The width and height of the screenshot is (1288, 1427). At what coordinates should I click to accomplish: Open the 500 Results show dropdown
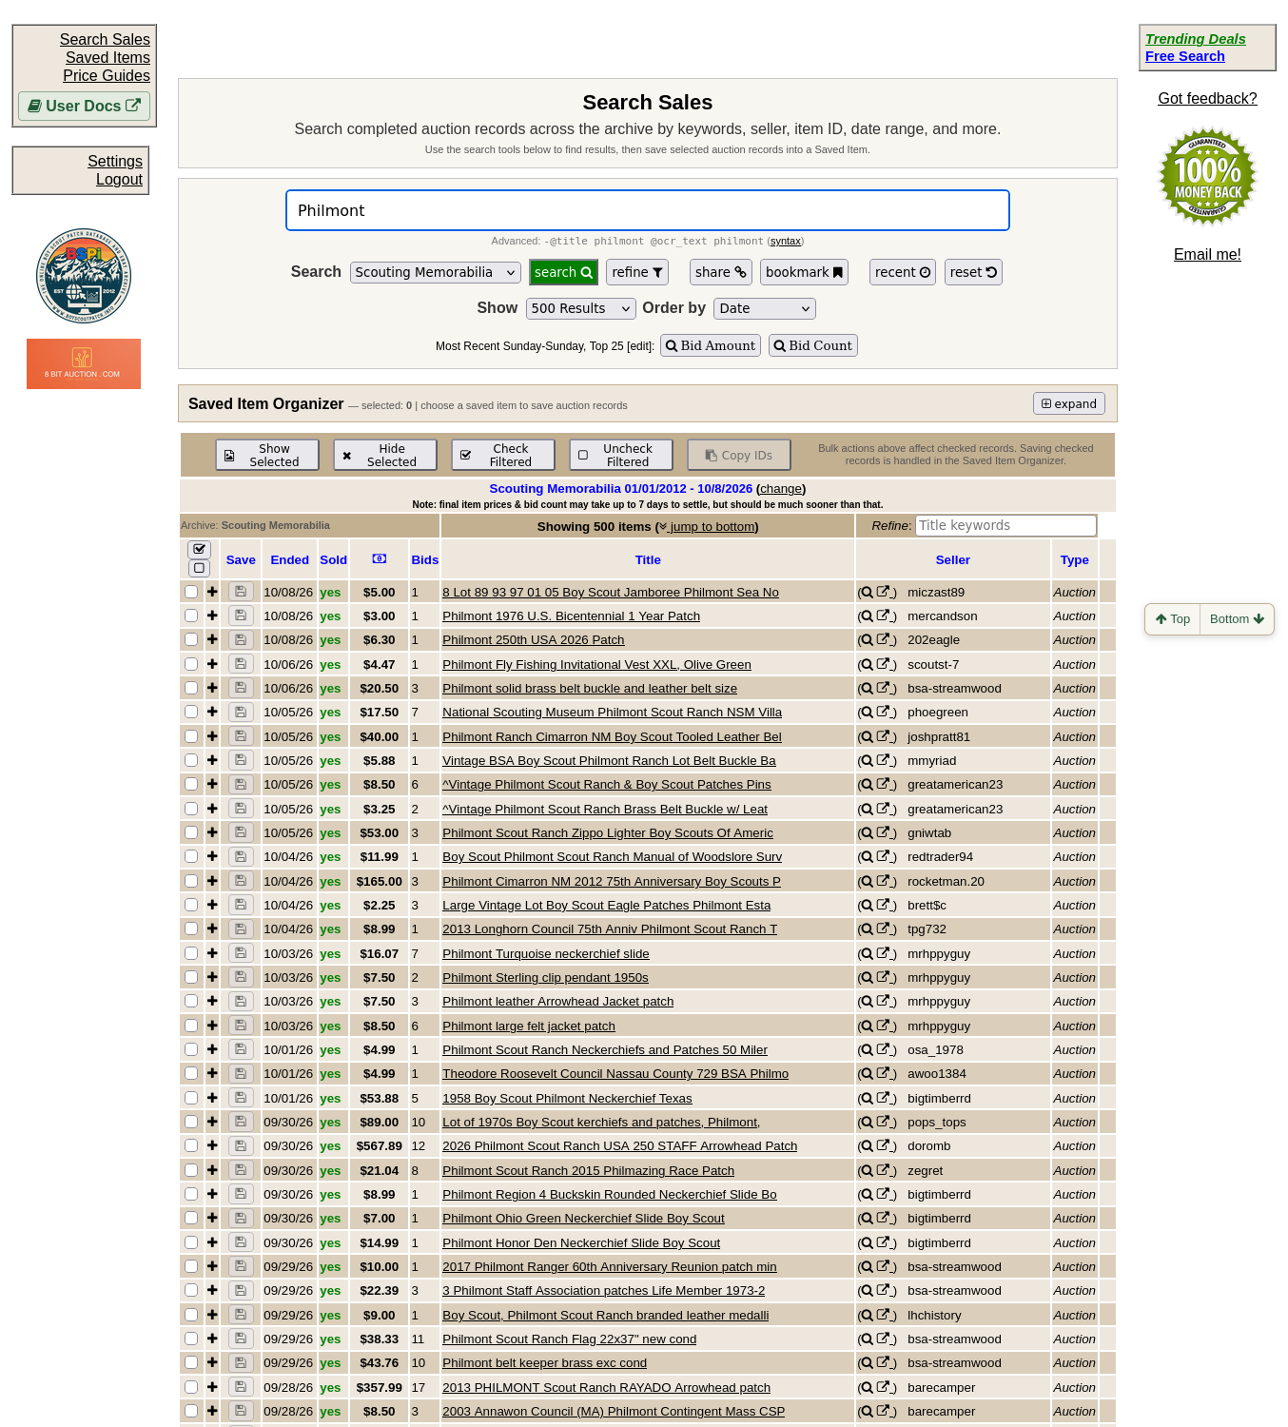[581, 308]
